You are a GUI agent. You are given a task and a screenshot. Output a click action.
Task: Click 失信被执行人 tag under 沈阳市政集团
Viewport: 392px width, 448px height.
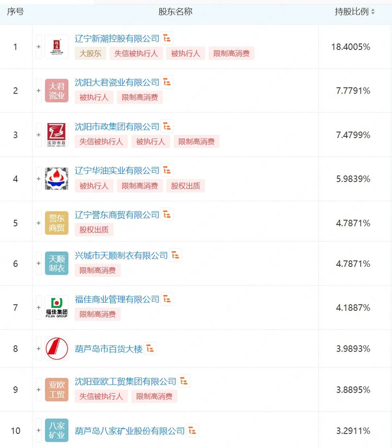[101, 141]
